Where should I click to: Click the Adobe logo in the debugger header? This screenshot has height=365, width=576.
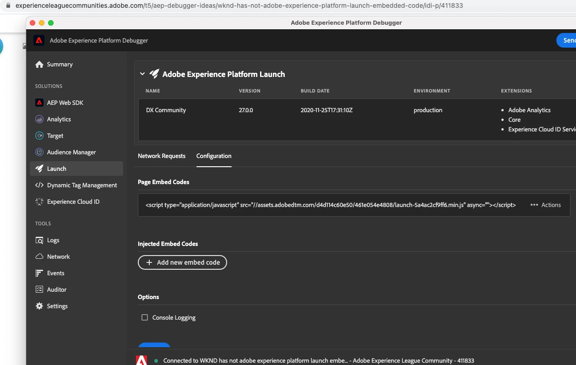click(x=39, y=40)
